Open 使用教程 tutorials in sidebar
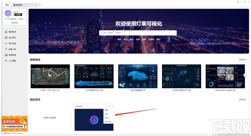 (10, 55)
